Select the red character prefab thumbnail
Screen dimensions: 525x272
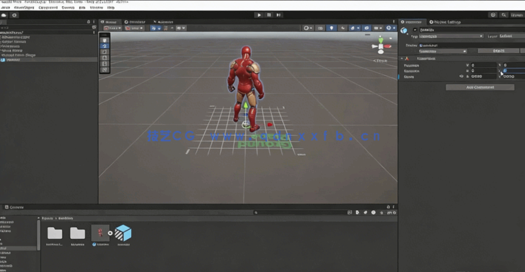pyautogui.click(x=100, y=233)
